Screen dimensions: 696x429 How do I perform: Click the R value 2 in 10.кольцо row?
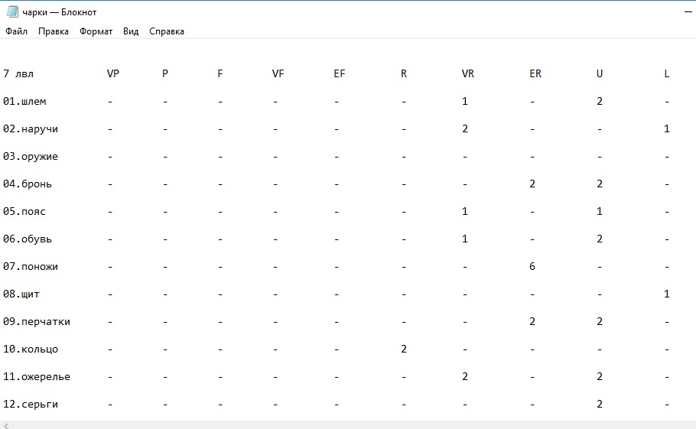tap(404, 349)
